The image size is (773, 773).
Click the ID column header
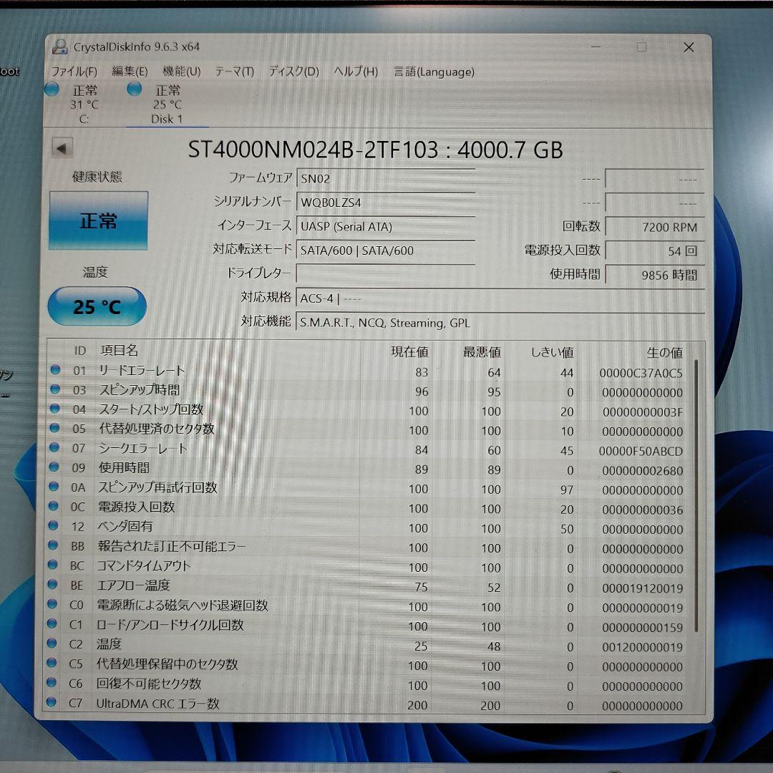coord(80,351)
